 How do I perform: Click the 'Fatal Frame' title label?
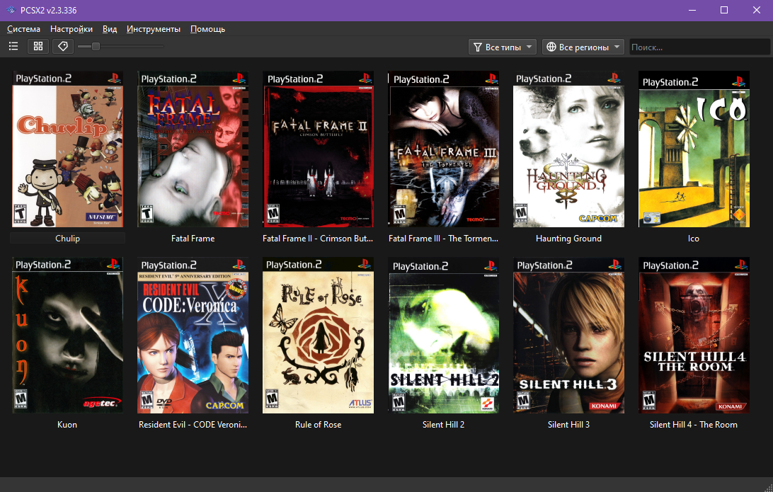coord(193,238)
